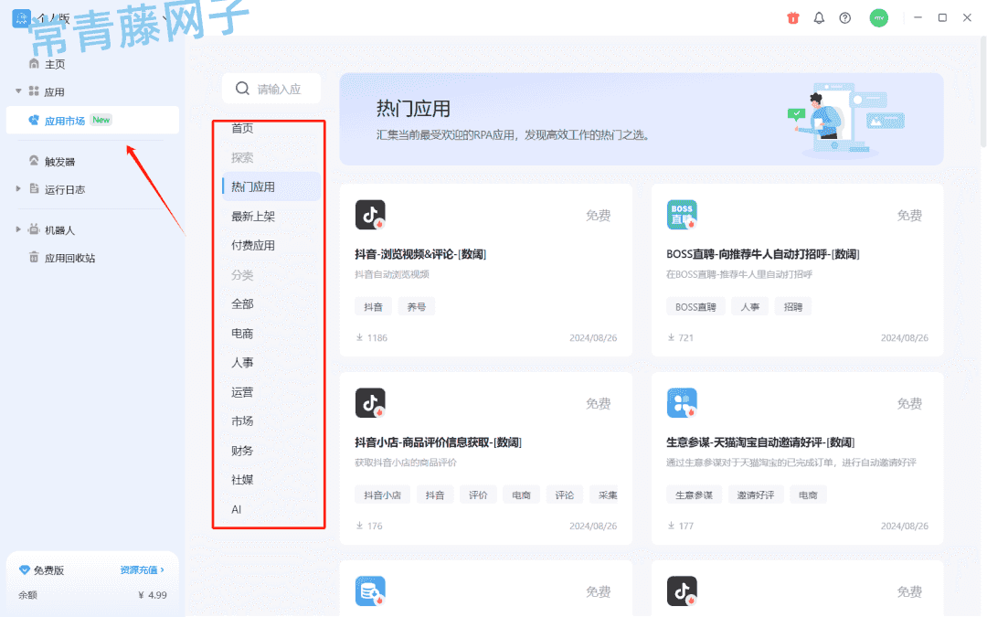
Task: Open 应用市场 in the sidebar
Action: point(92,121)
